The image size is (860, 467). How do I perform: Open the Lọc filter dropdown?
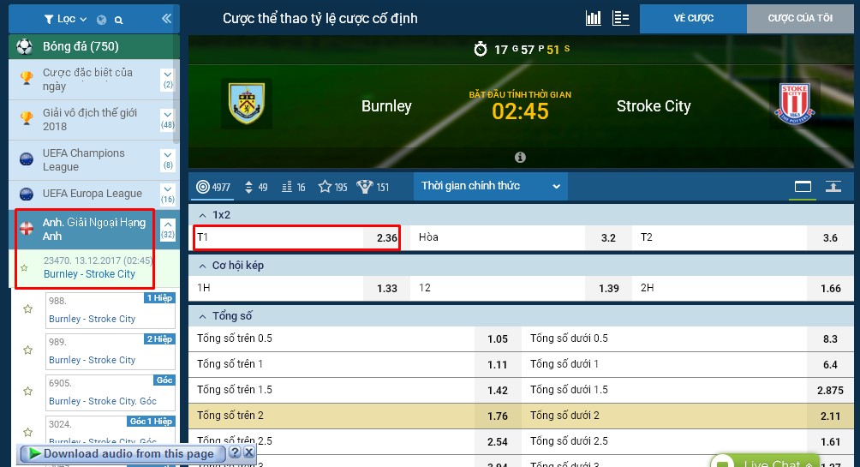click(x=65, y=19)
